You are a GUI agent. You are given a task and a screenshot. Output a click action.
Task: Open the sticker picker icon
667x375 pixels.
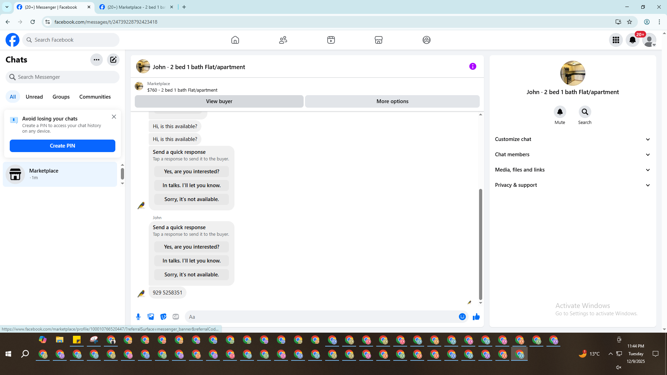click(163, 317)
